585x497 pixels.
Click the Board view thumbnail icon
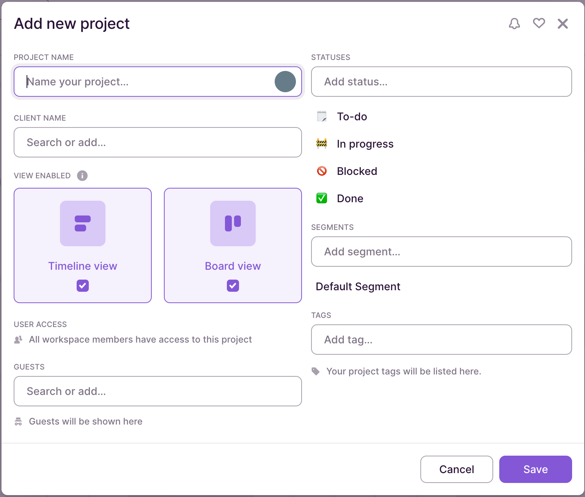coord(233,223)
